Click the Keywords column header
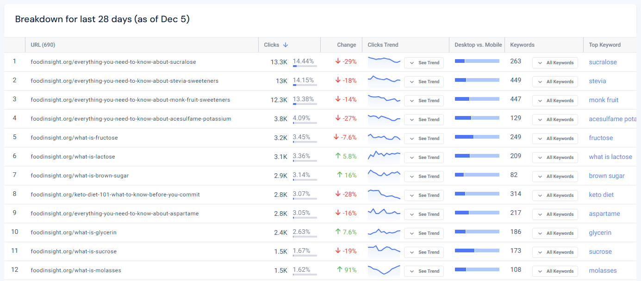Screen dimensions: 641x281 (522, 45)
